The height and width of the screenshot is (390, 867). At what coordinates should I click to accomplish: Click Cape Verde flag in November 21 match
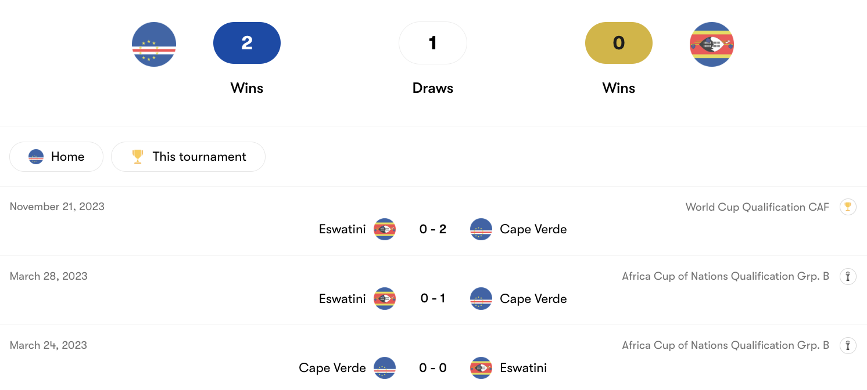click(x=481, y=229)
